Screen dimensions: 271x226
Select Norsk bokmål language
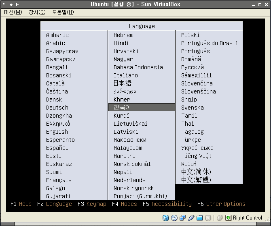132,164
